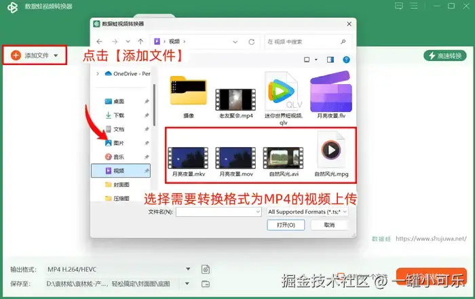Toggle the preview pane icon
Viewport: 475px width, 299px height.
[x=330, y=60]
